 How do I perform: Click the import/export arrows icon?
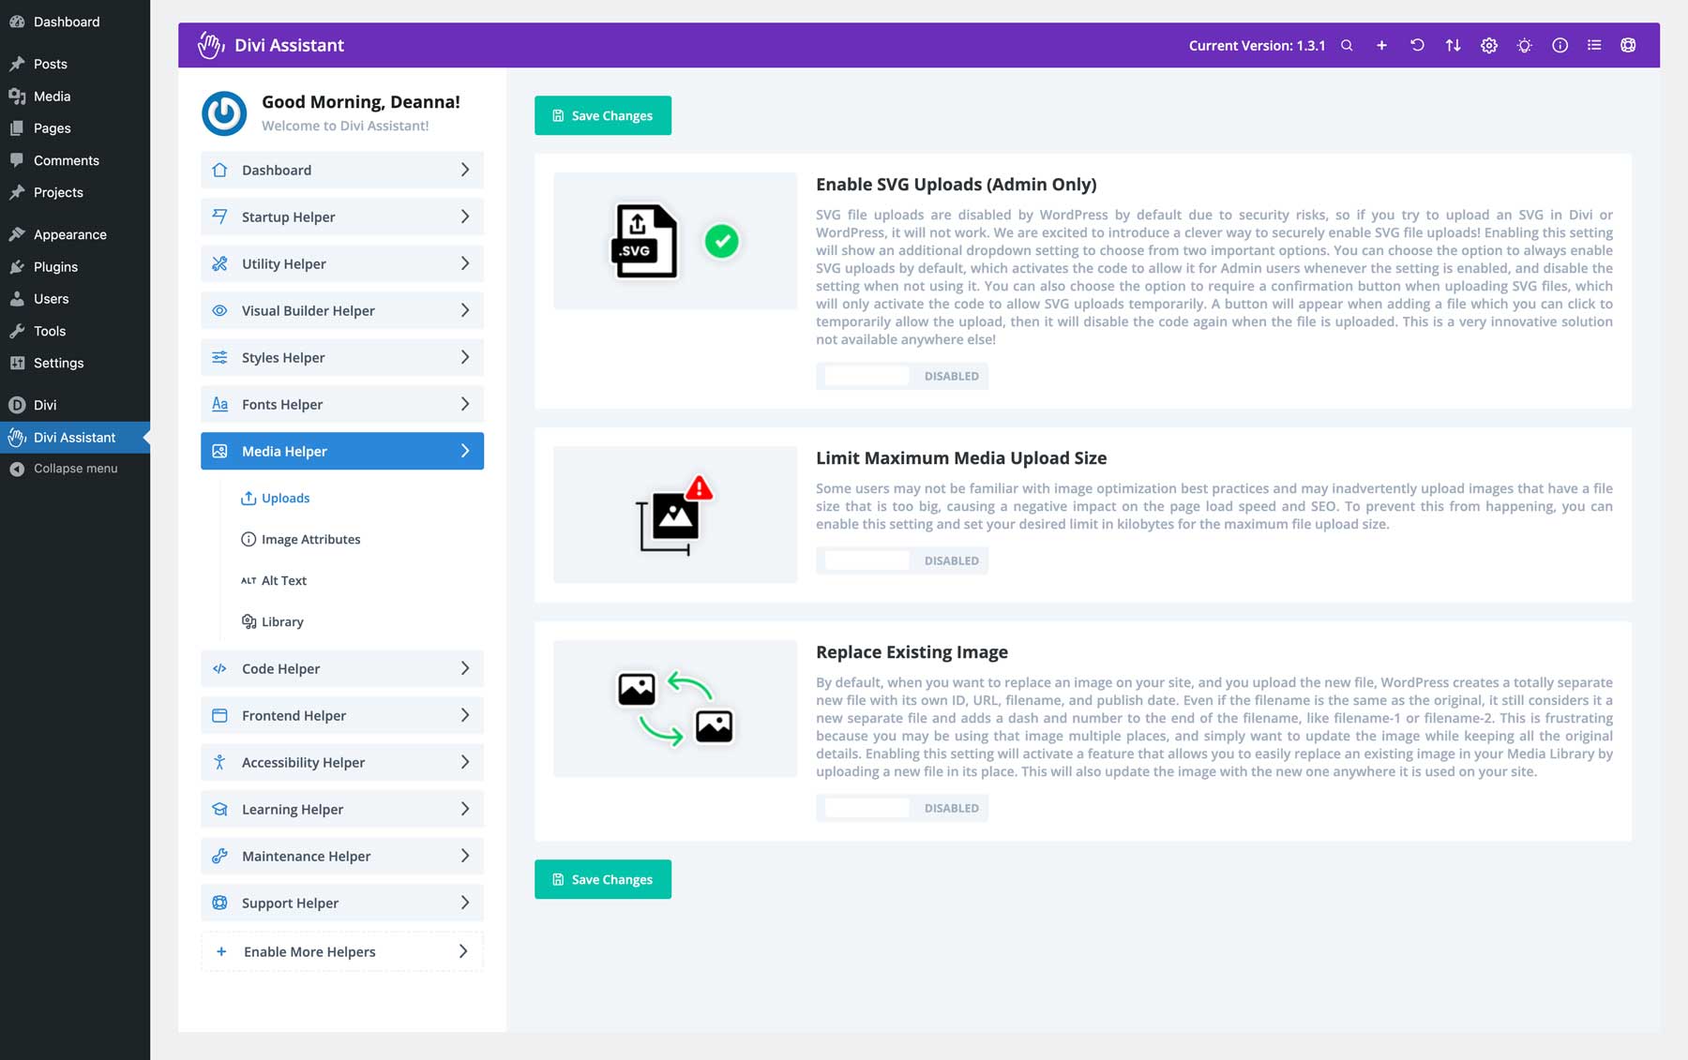pyautogui.click(x=1453, y=44)
